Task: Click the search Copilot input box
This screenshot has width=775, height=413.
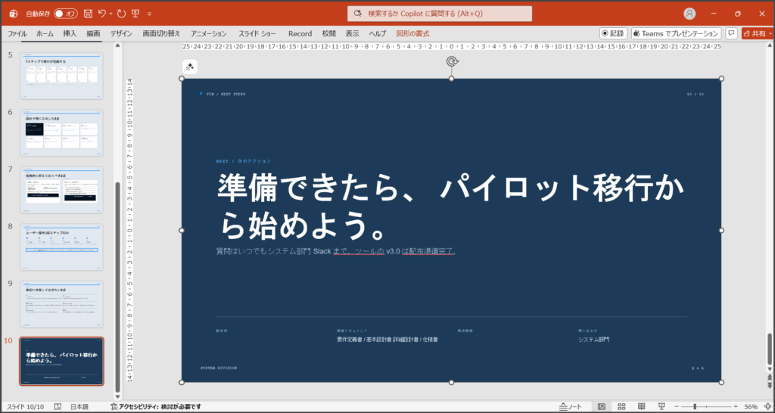Action: click(440, 14)
